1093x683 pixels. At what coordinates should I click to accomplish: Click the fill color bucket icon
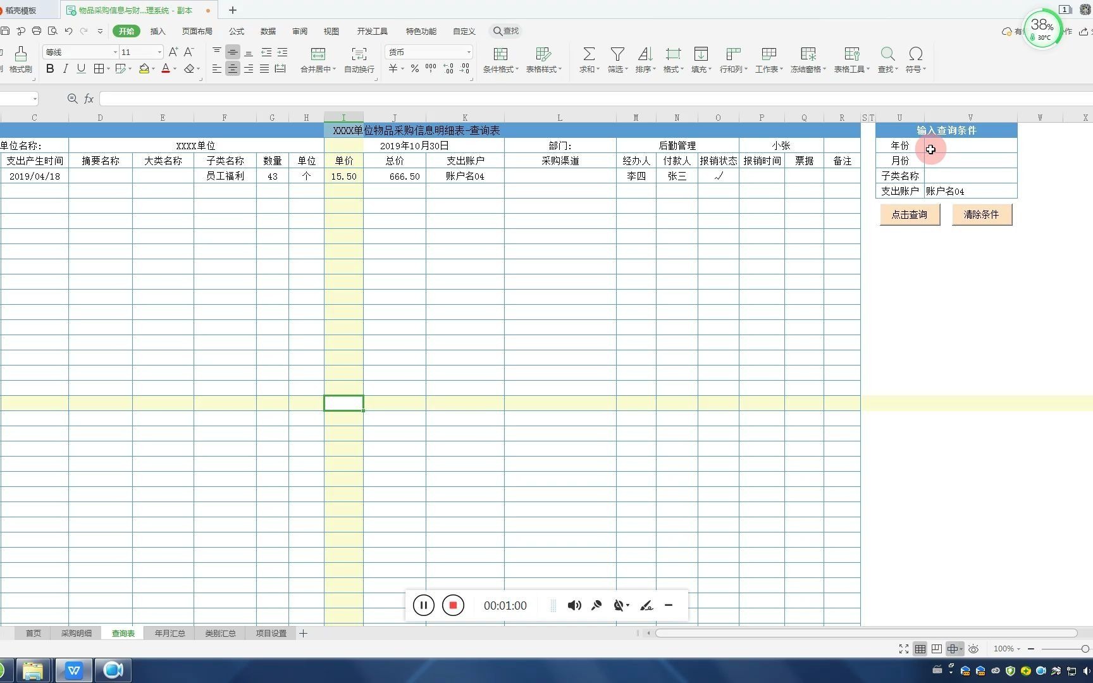pos(144,69)
